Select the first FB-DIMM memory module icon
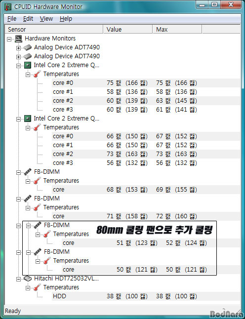 pyautogui.click(x=28, y=172)
